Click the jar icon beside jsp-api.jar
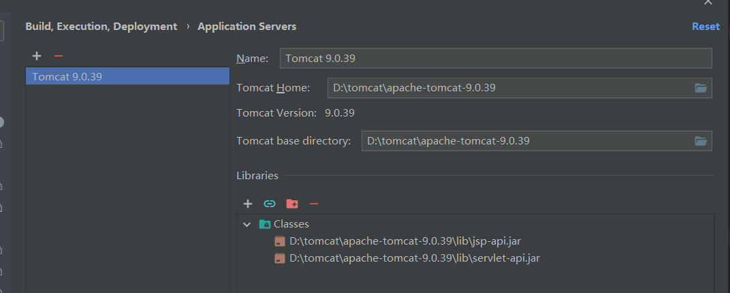Viewport: 730px width, 293px height. pyautogui.click(x=280, y=241)
